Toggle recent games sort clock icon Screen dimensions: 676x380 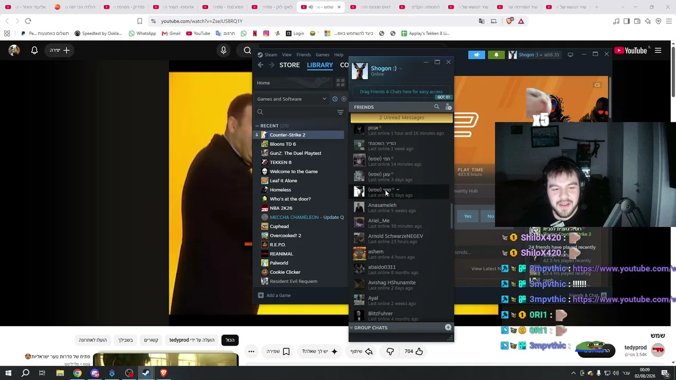[x=335, y=99]
